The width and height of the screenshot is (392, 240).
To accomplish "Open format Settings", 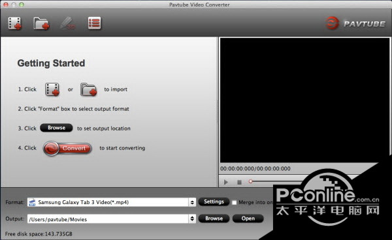I will [214, 202].
